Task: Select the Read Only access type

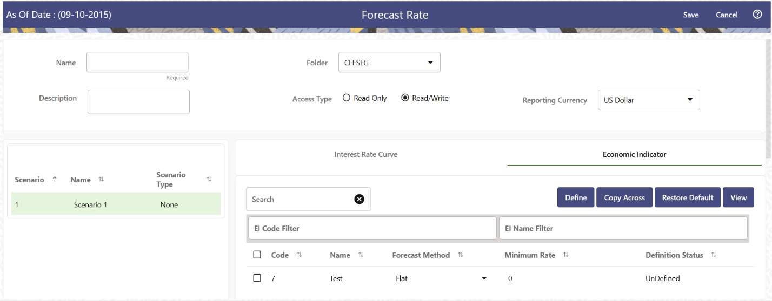Action: [347, 98]
